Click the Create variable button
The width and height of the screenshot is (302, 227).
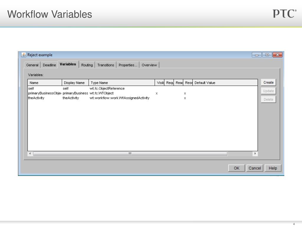click(268, 82)
